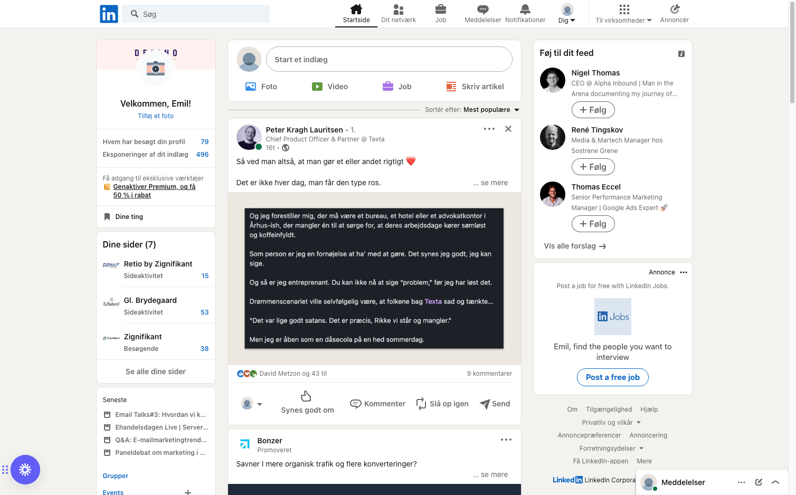This screenshot has height=495, width=796.
Task: Expand Forretningsydelser footer menu
Action: tap(611, 449)
